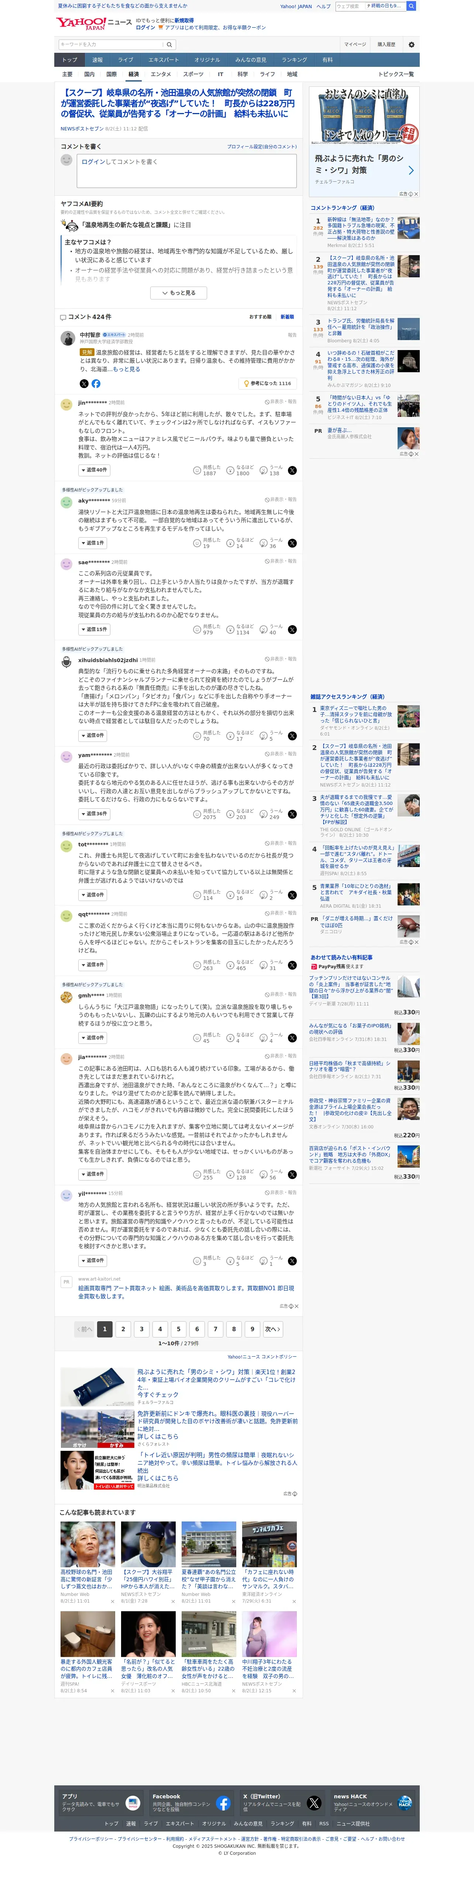Open プロフィール設定 link
Image resolution: width=474 pixels, height=1898 pixels.
coord(262,147)
